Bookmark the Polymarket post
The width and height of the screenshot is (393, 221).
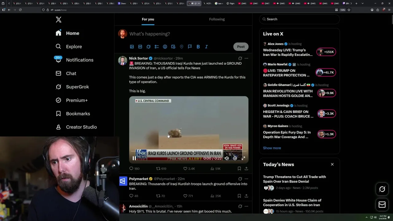tap(239, 196)
